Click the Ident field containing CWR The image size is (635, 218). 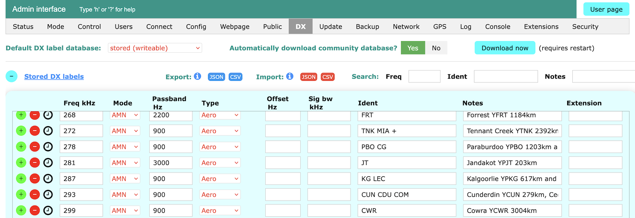pyautogui.click(x=407, y=210)
